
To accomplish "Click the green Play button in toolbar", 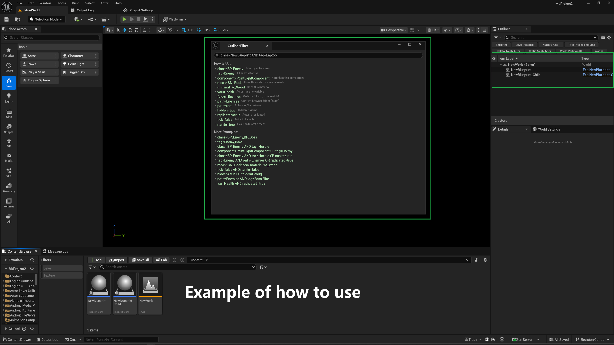I will click(124, 19).
